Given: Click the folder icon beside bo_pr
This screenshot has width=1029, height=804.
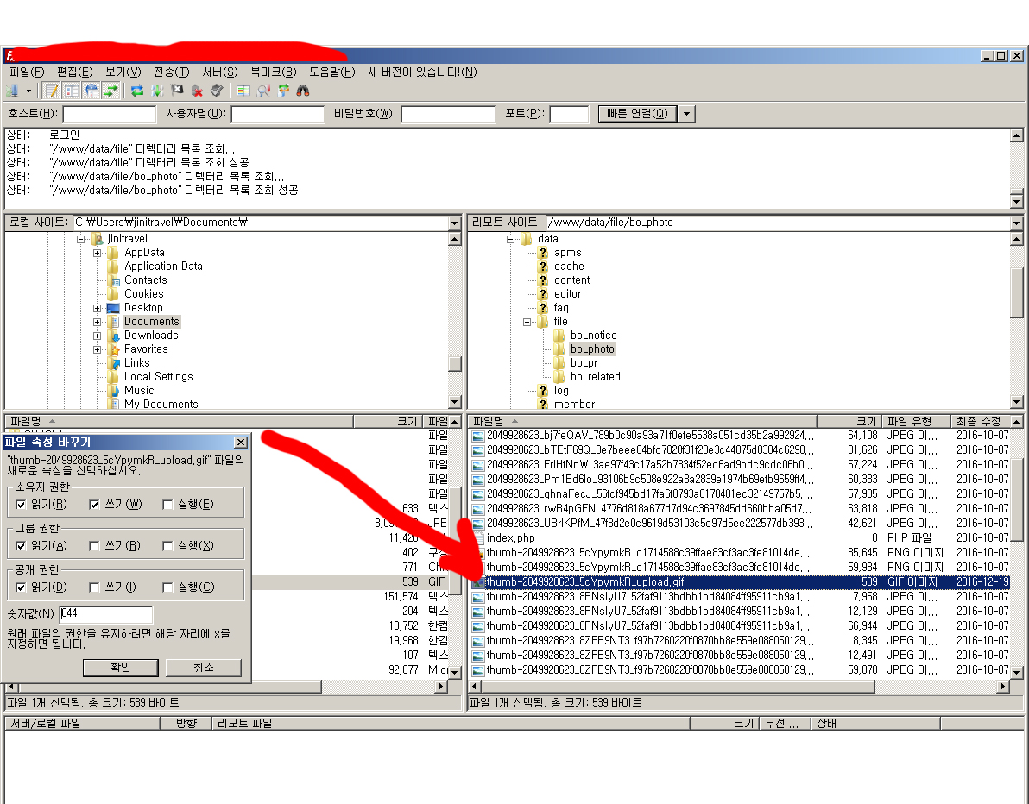Looking at the screenshot, I should click(x=559, y=362).
